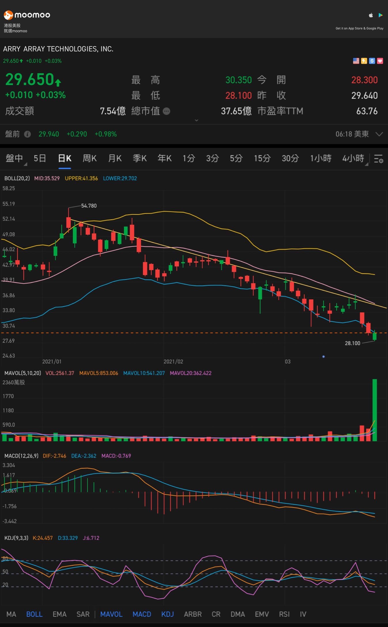Screen dimensions: 388x627
Task: Select the 日K chart tab
Action: click(65, 158)
